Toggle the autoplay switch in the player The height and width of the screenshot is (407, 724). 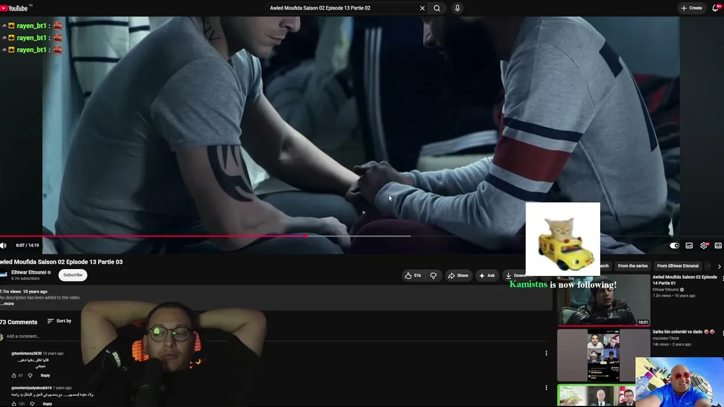tap(674, 245)
